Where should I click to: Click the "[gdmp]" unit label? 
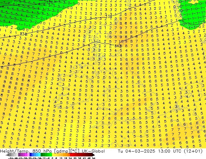[63, 151]
